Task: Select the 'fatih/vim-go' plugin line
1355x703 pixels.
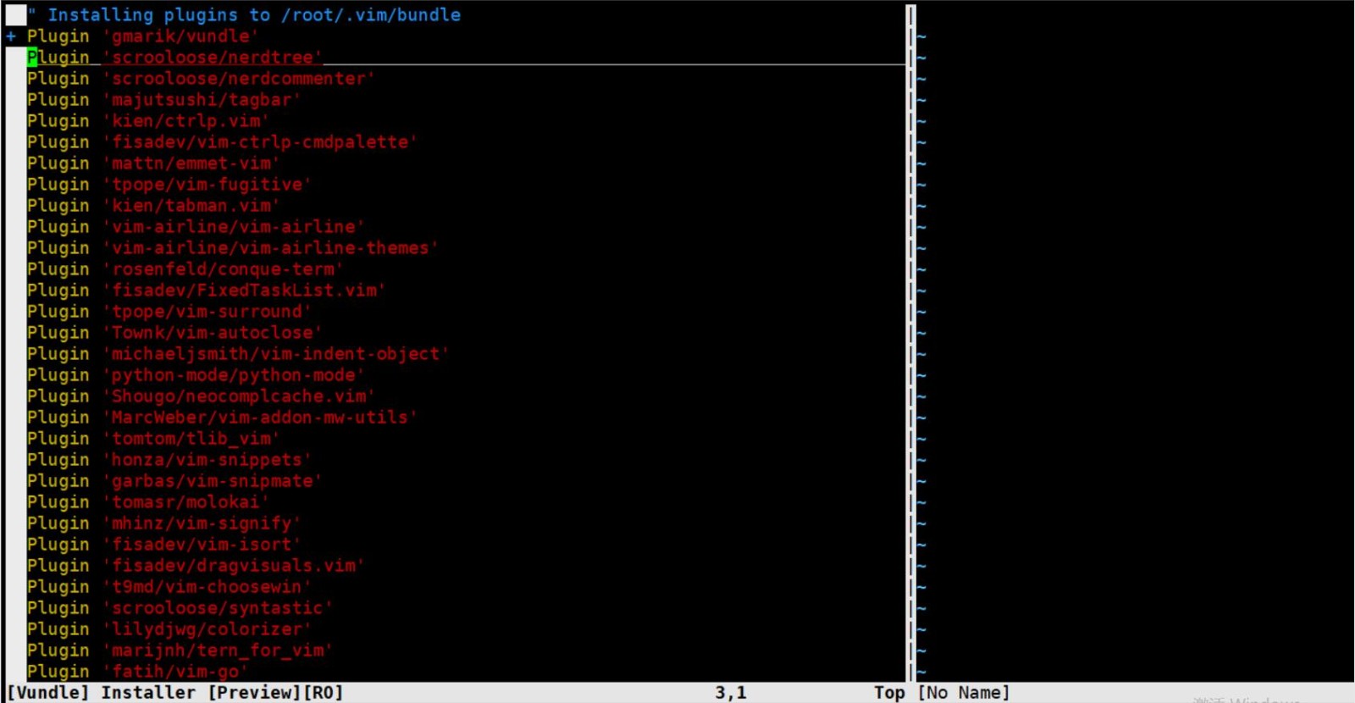Action: point(137,672)
